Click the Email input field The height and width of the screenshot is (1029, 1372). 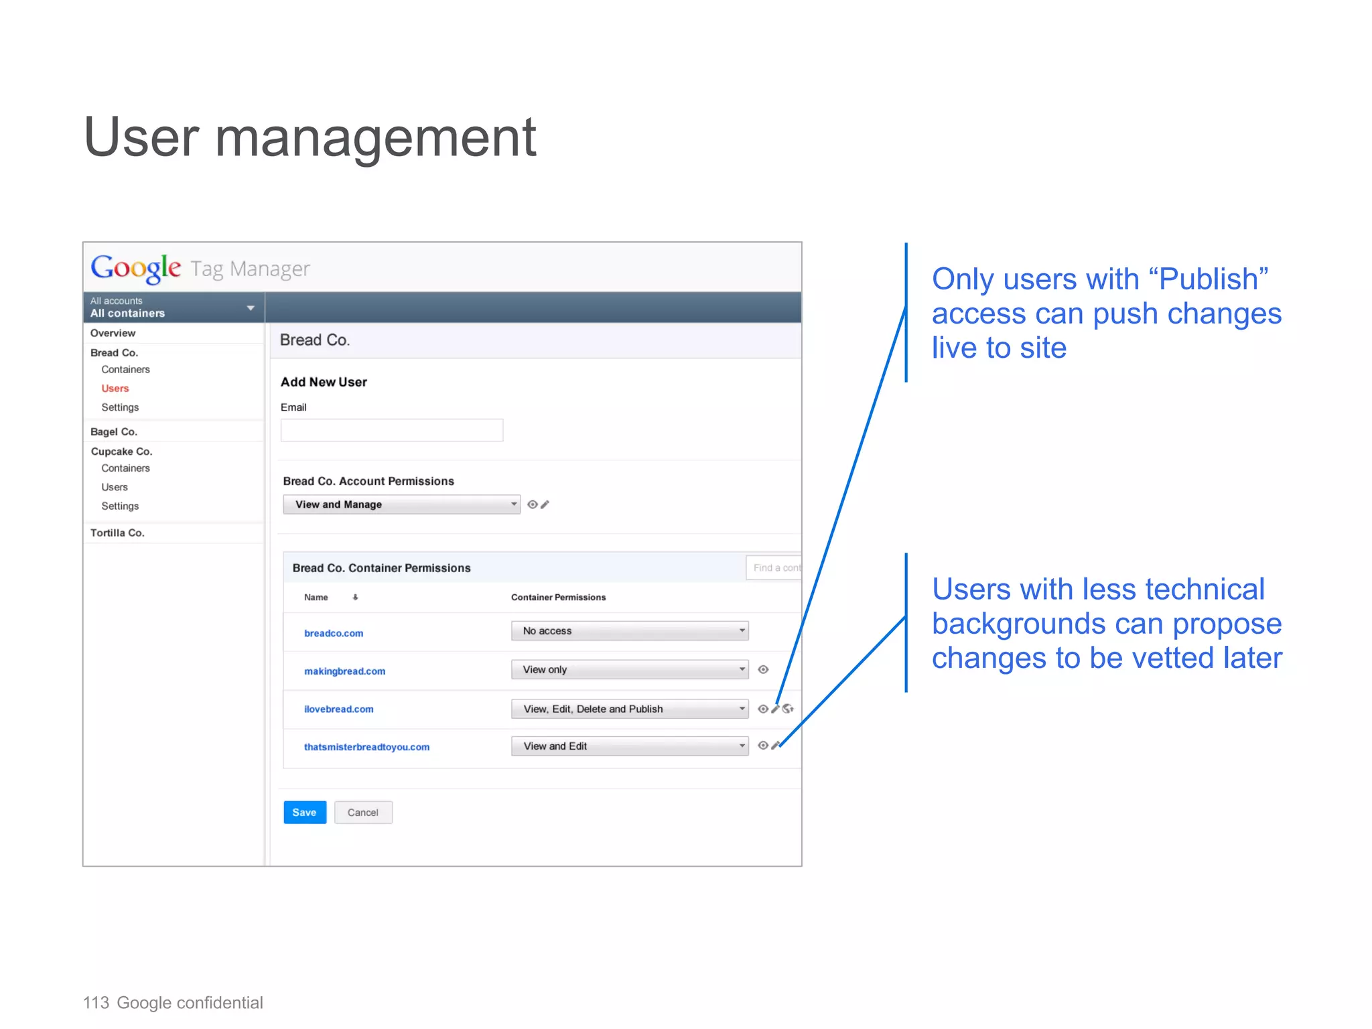[392, 430]
